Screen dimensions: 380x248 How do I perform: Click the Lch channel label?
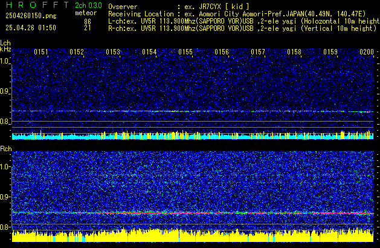click(x=5, y=43)
